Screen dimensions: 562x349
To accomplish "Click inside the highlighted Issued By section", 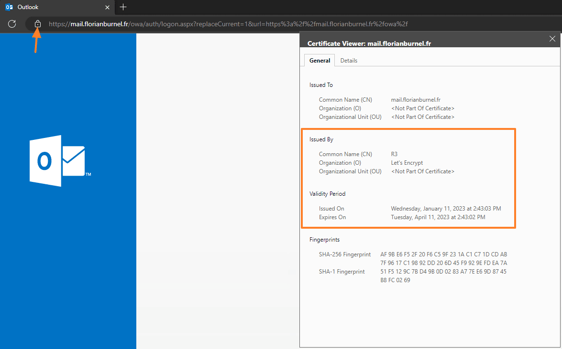I will pyautogui.click(x=408, y=179).
